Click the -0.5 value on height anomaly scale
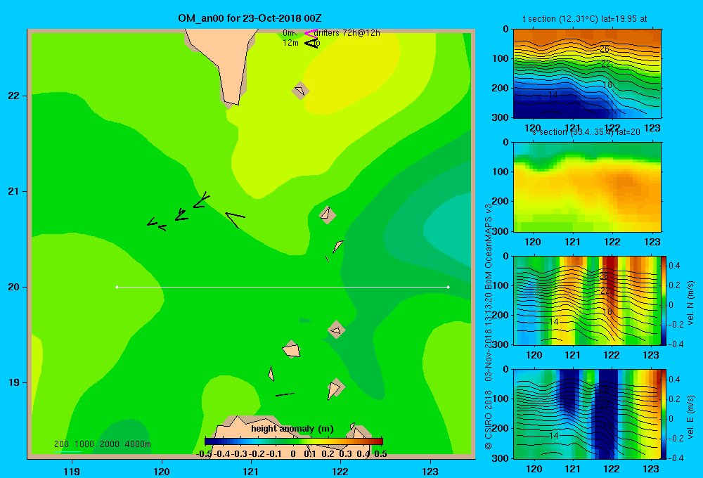The width and height of the screenshot is (703, 478). tap(204, 454)
